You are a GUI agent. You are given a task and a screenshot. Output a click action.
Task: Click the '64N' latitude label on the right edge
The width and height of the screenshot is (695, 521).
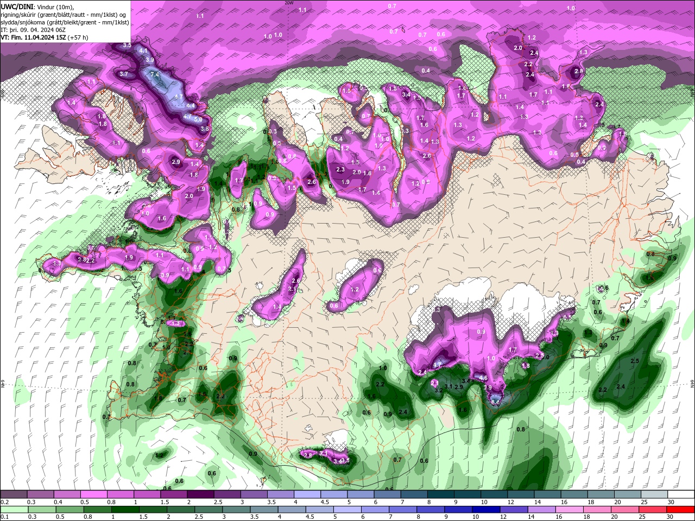click(693, 383)
